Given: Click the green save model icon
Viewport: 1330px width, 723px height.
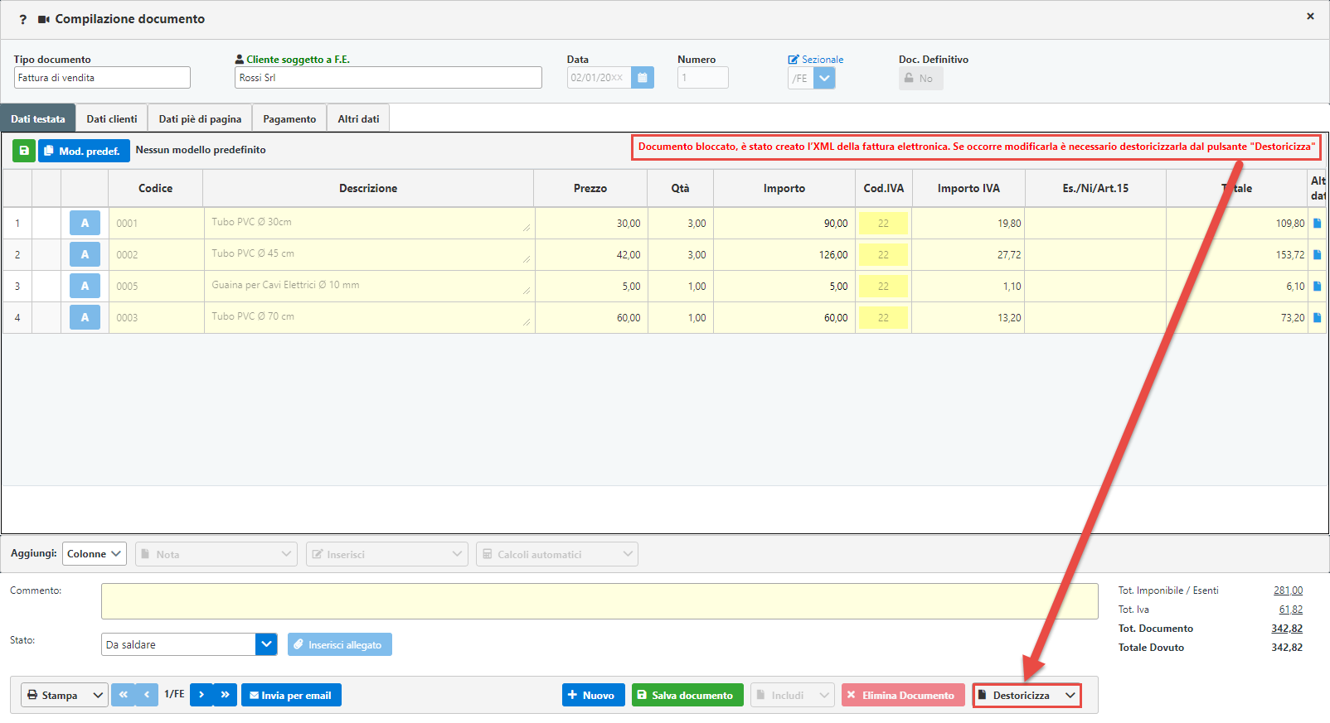Looking at the screenshot, I should (24, 151).
